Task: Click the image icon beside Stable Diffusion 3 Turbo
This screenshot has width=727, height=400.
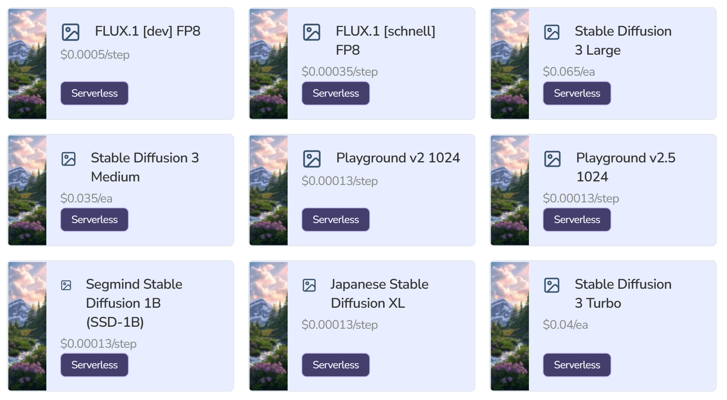Action: (x=551, y=285)
